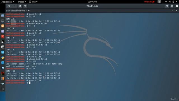Open the system menu arrow
Image resolution: width=179 pixels, height=101 pixels.
click(176, 2)
